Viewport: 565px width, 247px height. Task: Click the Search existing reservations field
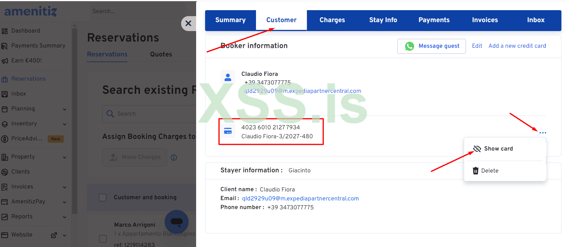pyautogui.click(x=150, y=114)
